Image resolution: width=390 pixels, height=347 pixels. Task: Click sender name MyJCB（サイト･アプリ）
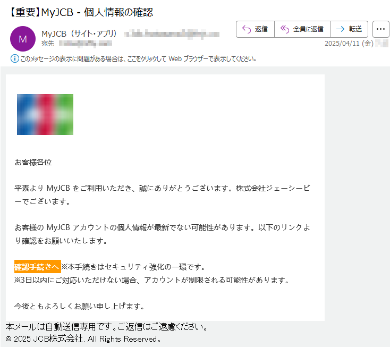(79, 33)
